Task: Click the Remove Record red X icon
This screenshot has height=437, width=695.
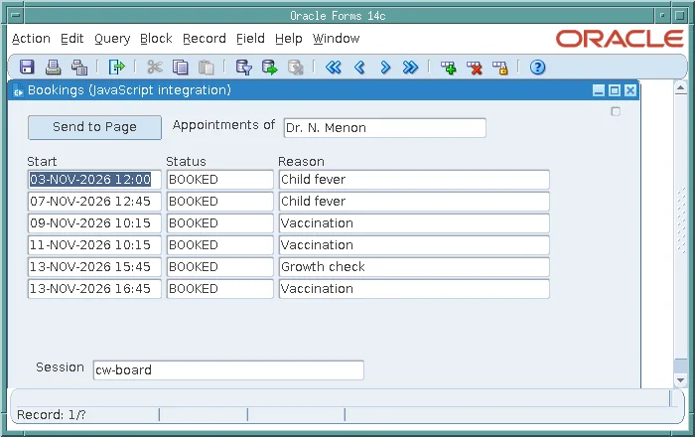Action: coord(475,68)
